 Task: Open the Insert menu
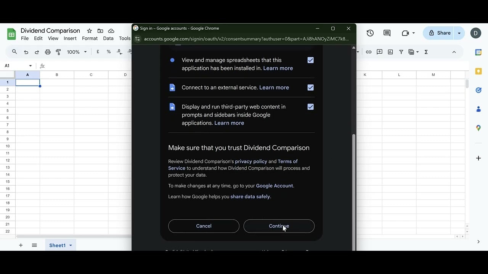click(70, 38)
